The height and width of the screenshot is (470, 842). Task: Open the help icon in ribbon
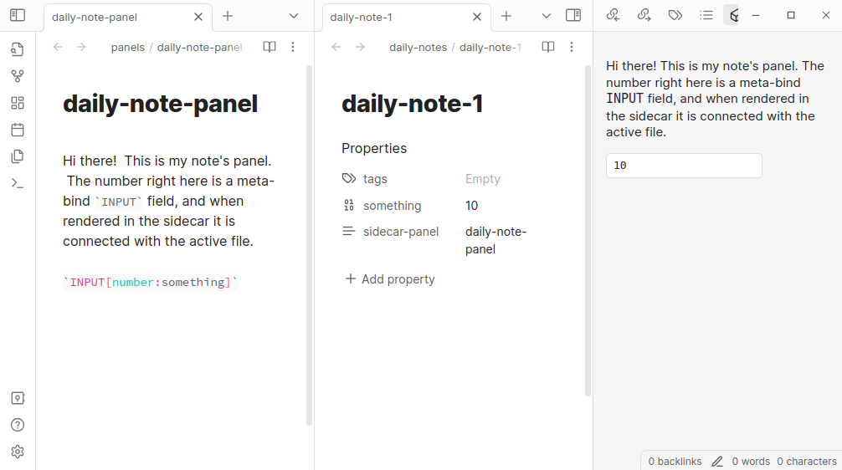pyautogui.click(x=18, y=425)
